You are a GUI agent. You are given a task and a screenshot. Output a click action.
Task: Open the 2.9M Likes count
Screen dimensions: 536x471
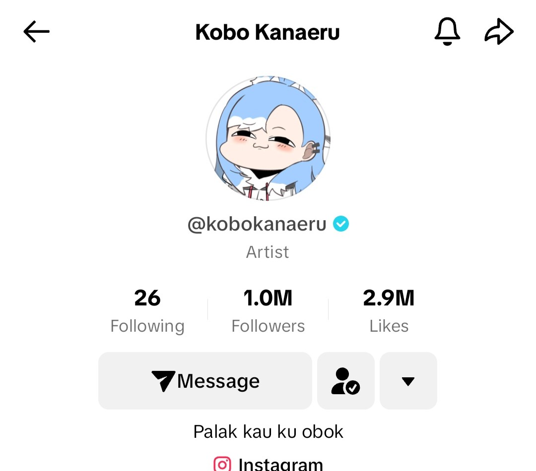[389, 311]
